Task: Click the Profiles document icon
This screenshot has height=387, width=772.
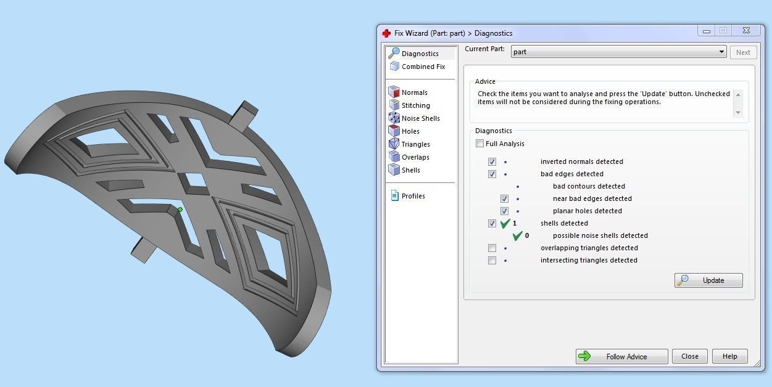Action: click(394, 196)
